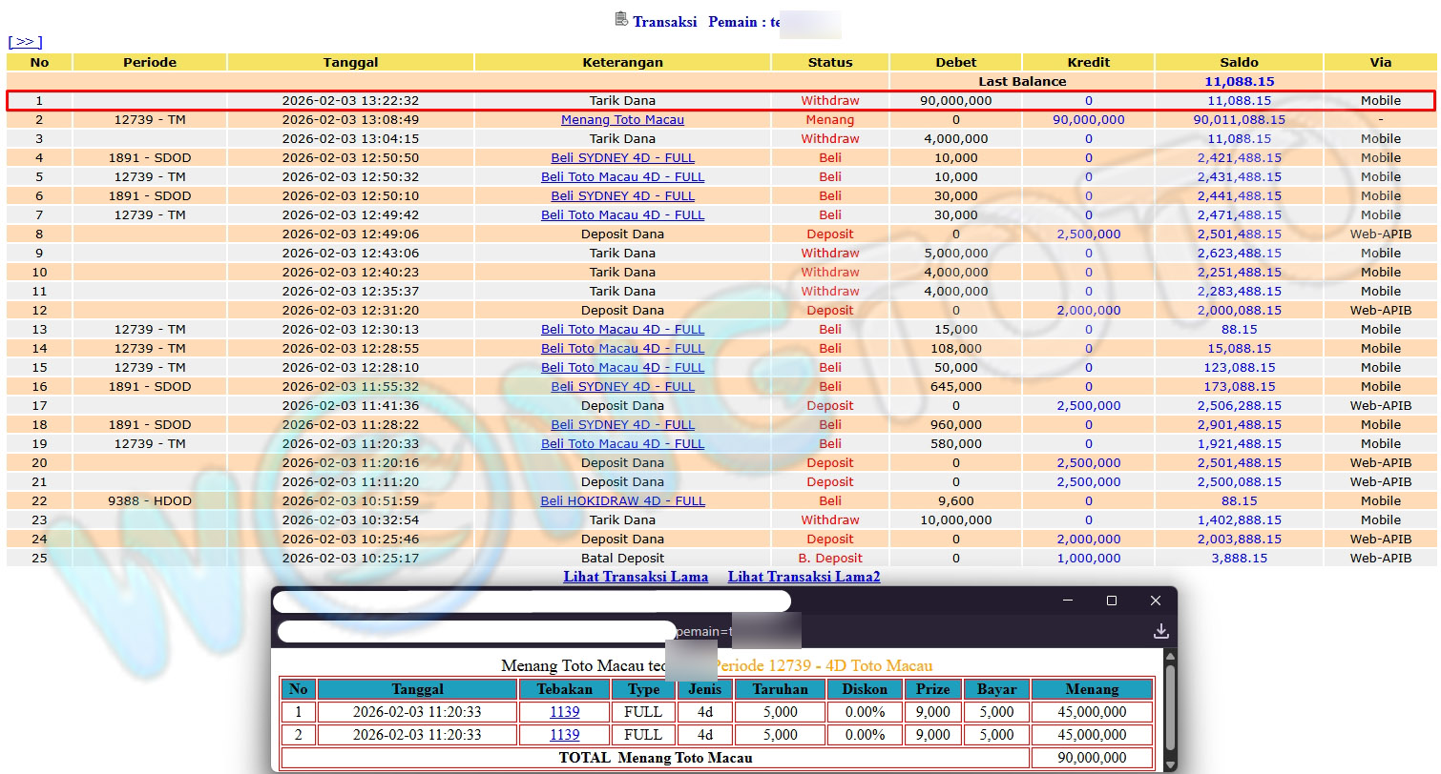Open Beli SYDNEY 4D link in row 16
Viewport: 1441px width, 774px height.
[x=622, y=387]
